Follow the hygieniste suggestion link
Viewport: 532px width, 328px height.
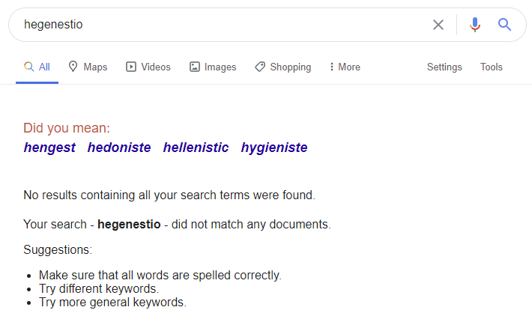[x=274, y=148]
